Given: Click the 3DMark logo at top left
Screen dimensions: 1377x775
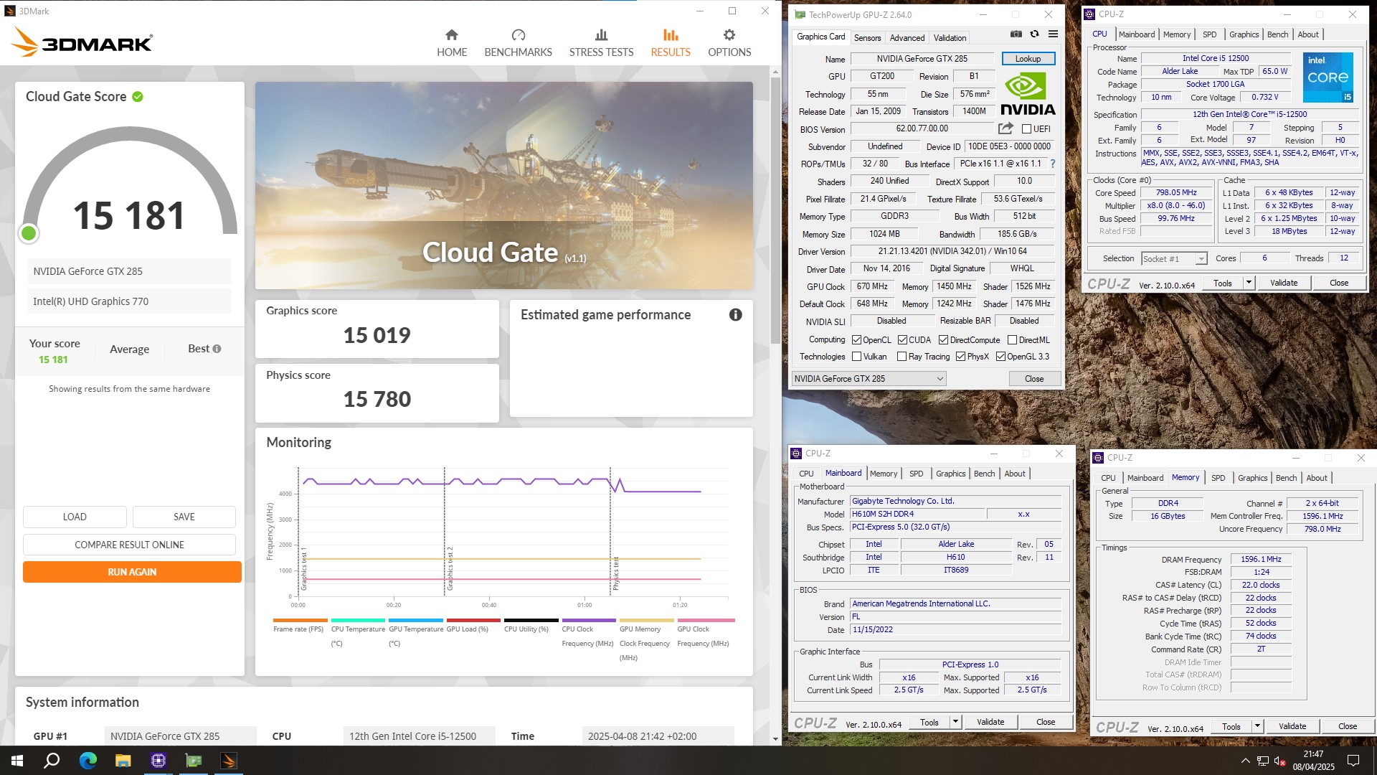Looking at the screenshot, I should click(82, 42).
